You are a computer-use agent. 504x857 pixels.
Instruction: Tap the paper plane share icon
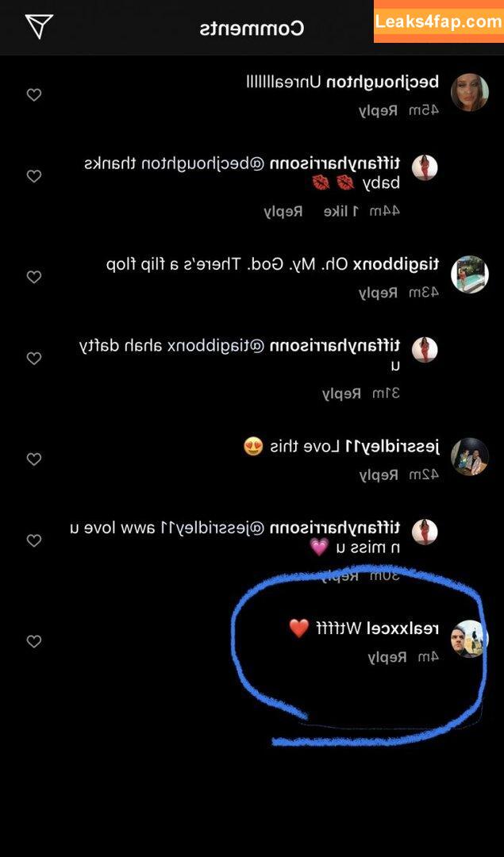coord(39,26)
